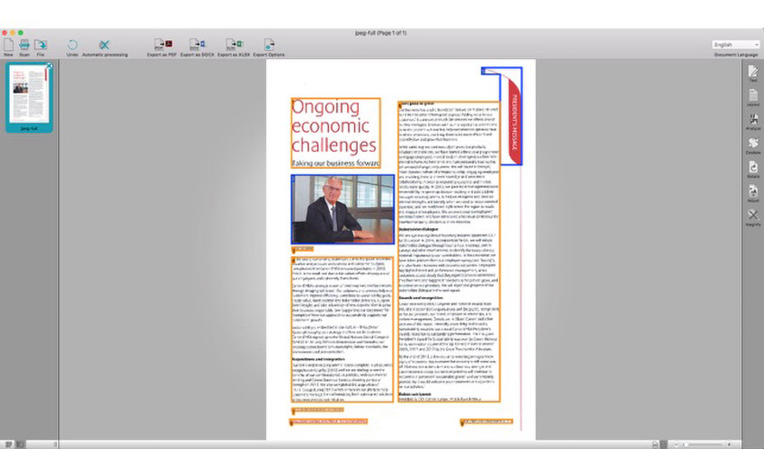Click the zoom out minus button
Image resolution: width=764 pixels, height=449 pixels.
click(x=676, y=445)
